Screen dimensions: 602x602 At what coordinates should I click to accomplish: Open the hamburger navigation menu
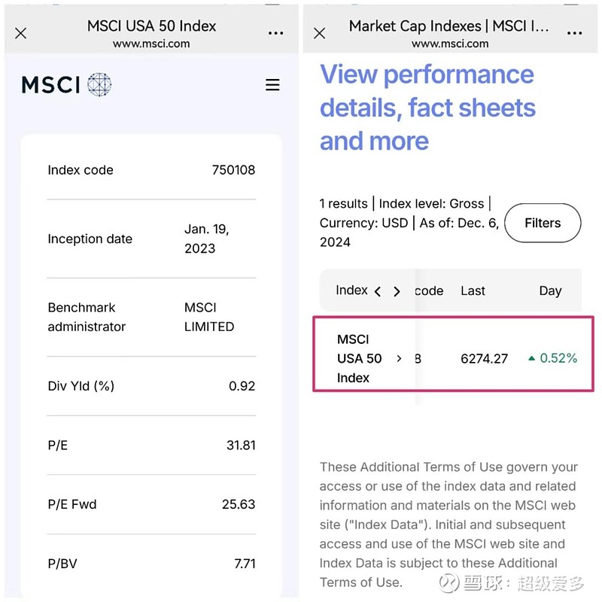(x=272, y=85)
